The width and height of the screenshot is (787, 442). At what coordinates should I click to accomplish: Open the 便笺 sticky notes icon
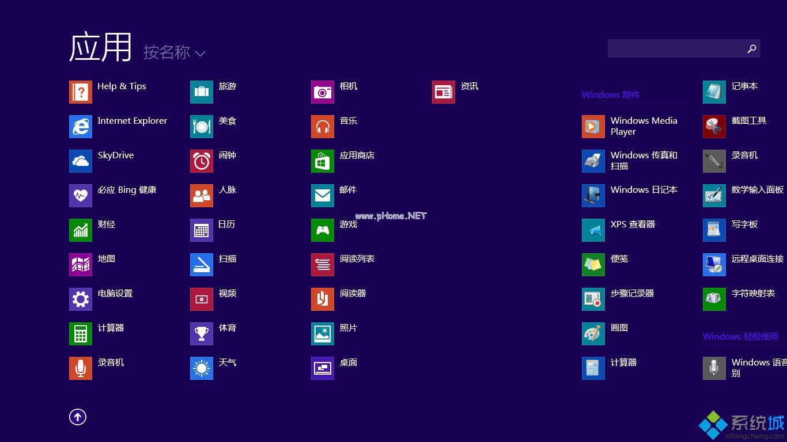coord(593,265)
